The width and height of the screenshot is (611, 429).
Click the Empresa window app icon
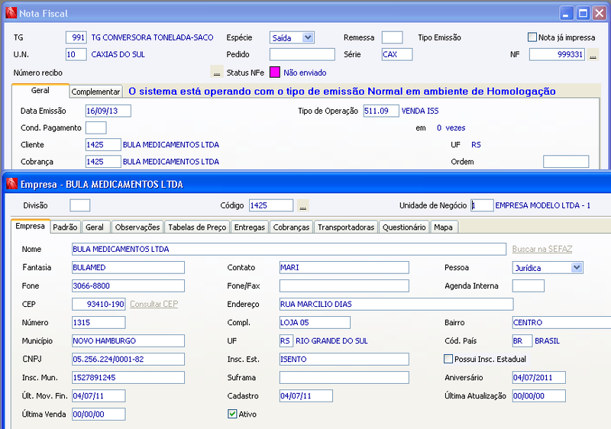[12, 184]
